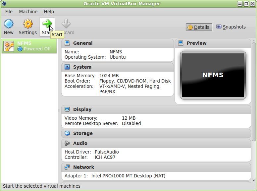Open the File menu
This screenshot has height=191, width=257.
(x=9, y=12)
